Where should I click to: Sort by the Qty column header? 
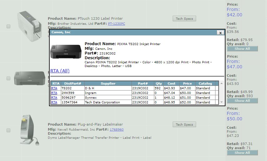[x=159, y=84]
